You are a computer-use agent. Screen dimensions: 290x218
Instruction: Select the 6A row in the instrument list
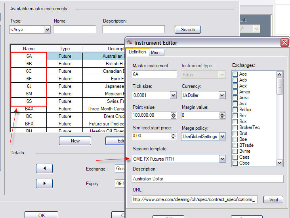click(68, 56)
